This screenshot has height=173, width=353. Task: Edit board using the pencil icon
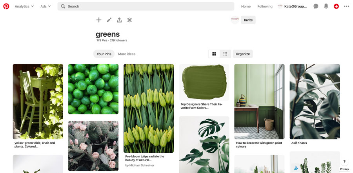tap(109, 20)
